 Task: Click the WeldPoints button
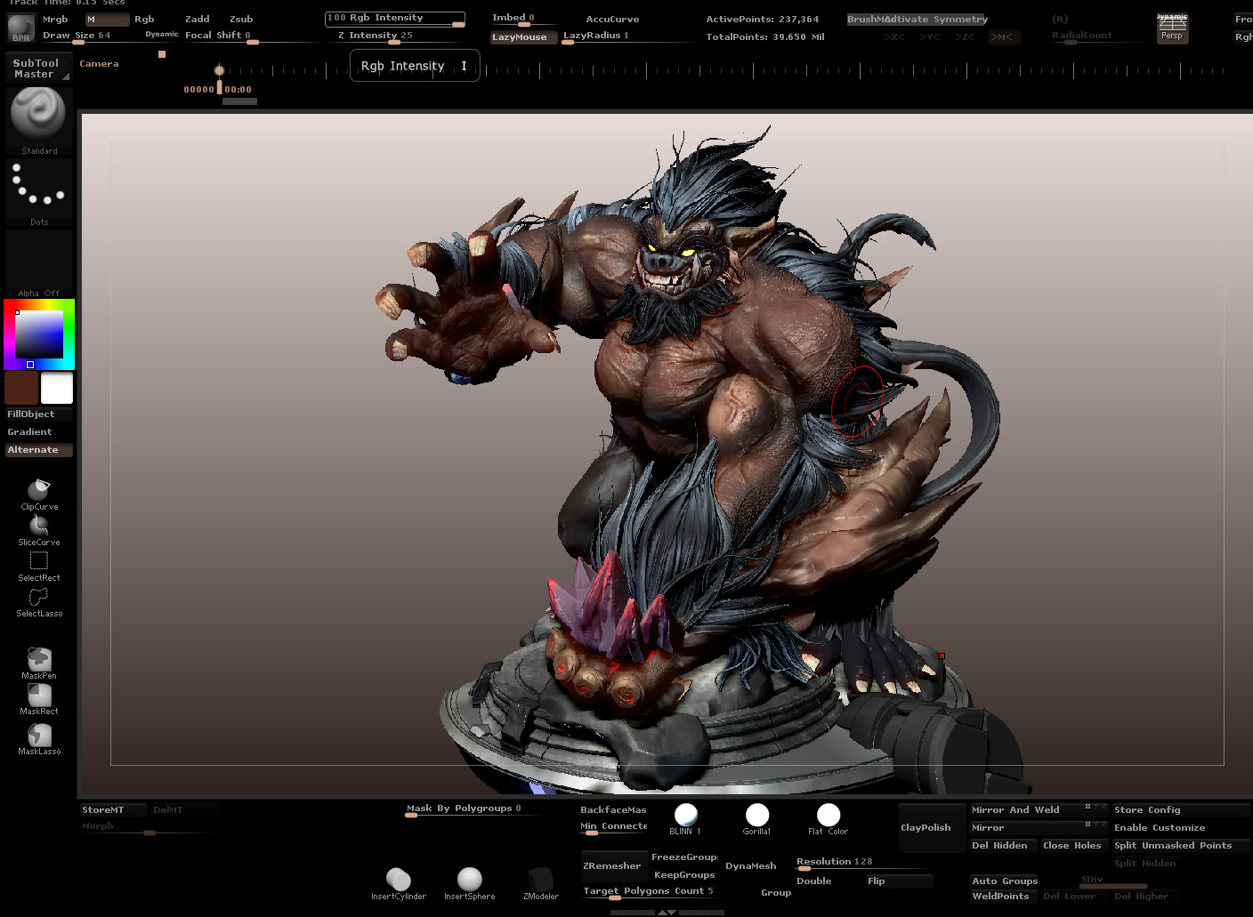1002,897
